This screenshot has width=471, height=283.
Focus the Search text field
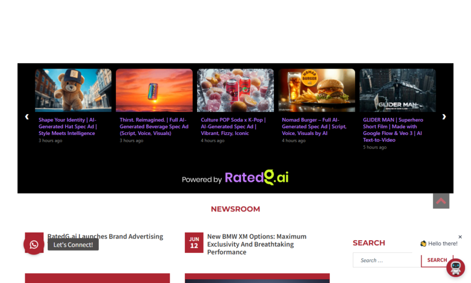[387, 260]
